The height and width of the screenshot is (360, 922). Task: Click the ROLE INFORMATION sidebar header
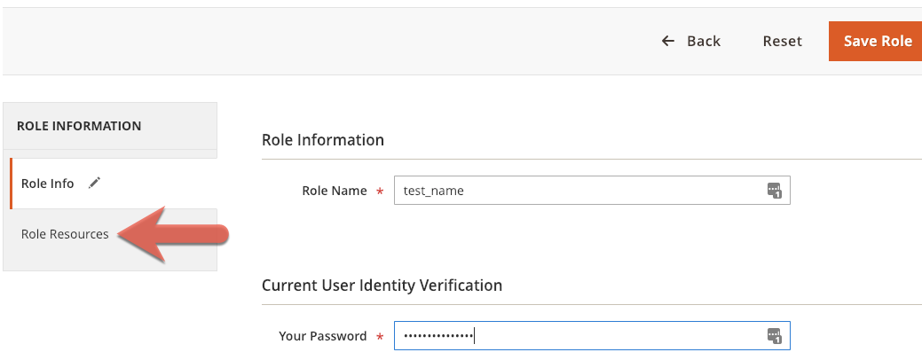coord(79,126)
